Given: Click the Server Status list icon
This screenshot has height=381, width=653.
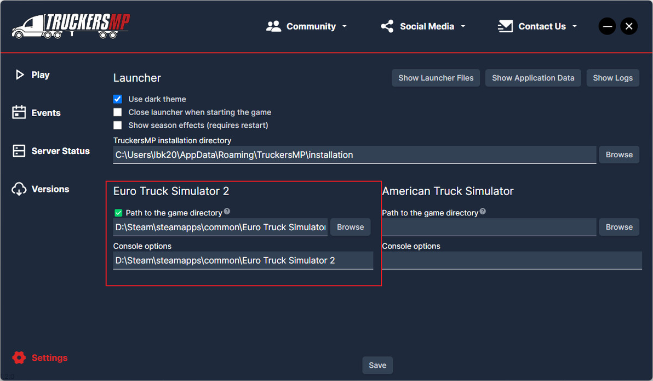Looking at the screenshot, I should (19, 151).
